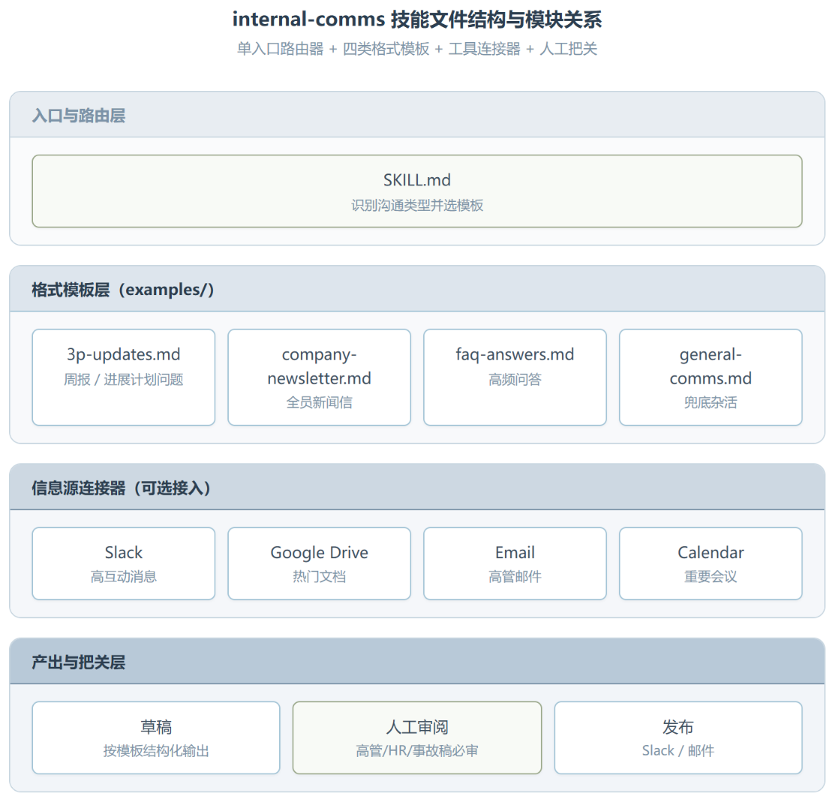Select the Google Drive connector card
The image size is (833, 799).
(319, 563)
